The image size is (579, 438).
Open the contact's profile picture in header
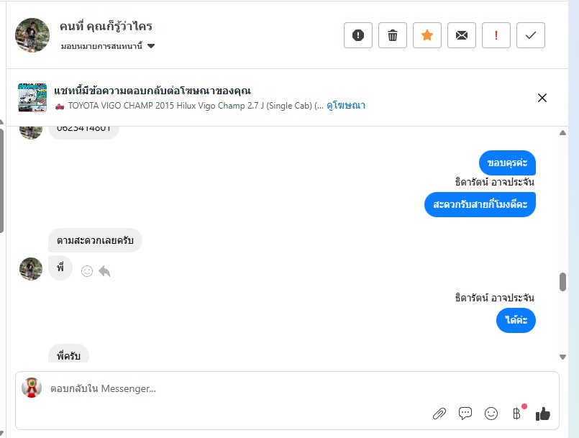pos(32,35)
